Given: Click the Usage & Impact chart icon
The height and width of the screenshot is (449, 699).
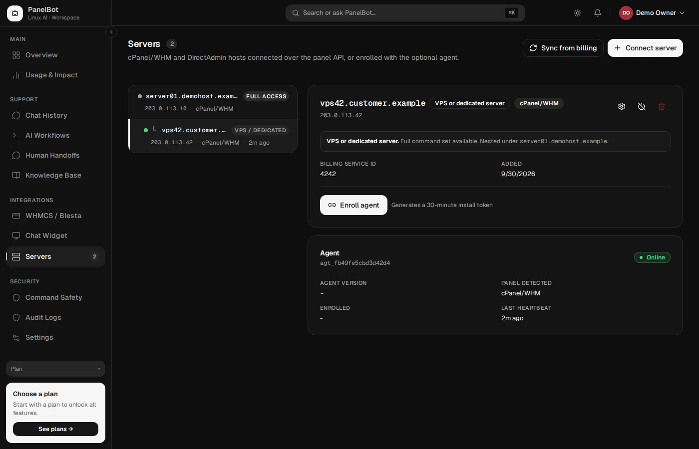Looking at the screenshot, I should point(16,75).
